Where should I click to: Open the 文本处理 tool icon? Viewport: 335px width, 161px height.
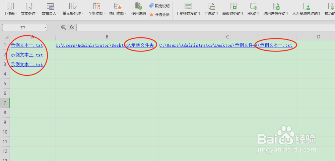tap(29, 6)
